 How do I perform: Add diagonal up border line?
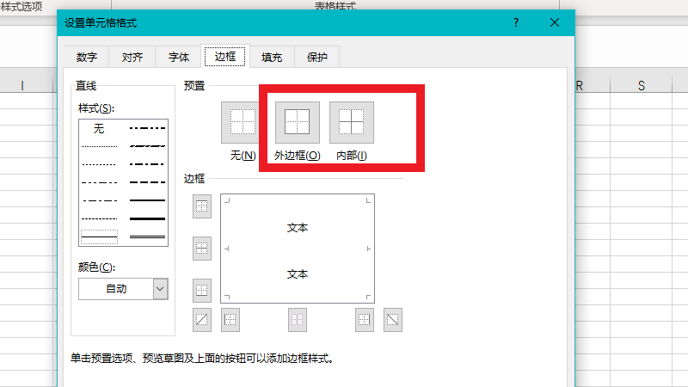click(x=202, y=319)
